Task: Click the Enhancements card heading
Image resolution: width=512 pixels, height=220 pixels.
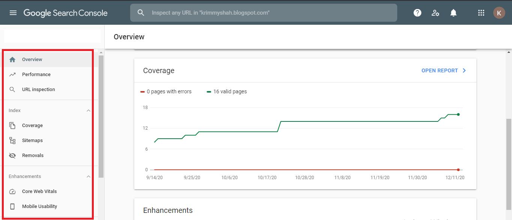Action: [x=168, y=210]
